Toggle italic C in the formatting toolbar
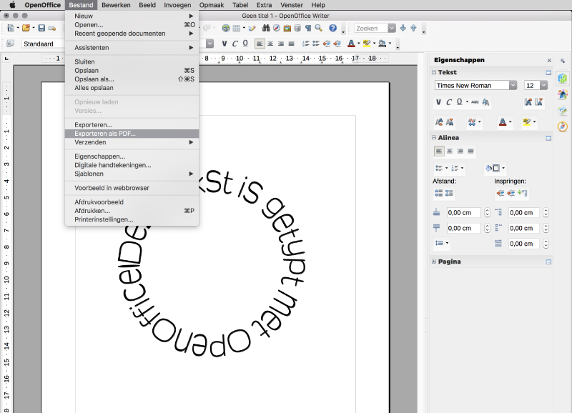The height and width of the screenshot is (413, 572). tap(235, 44)
